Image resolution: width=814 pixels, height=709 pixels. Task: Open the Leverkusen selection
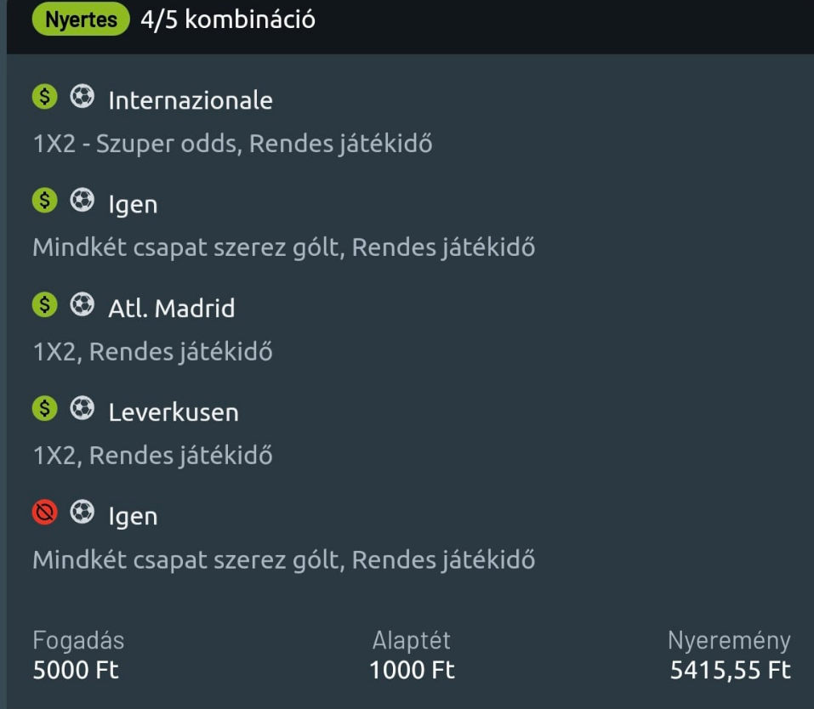pyautogui.click(x=174, y=412)
